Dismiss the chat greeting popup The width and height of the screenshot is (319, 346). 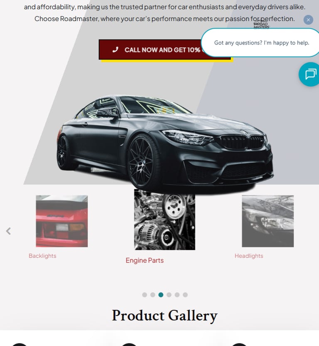pos(308,20)
